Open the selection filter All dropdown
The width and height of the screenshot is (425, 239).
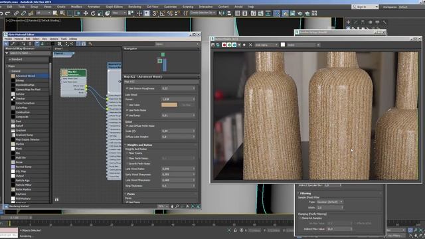tap(43, 13)
